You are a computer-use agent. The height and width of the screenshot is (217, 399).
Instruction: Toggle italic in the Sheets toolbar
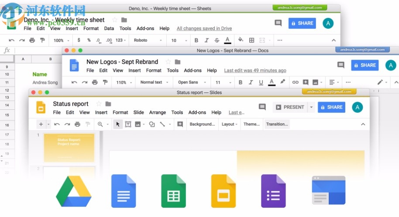pyautogui.click(x=206, y=40)
